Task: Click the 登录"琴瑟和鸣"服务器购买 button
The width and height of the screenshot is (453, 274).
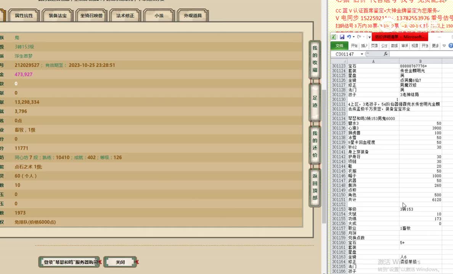Action: click(69, 263)
